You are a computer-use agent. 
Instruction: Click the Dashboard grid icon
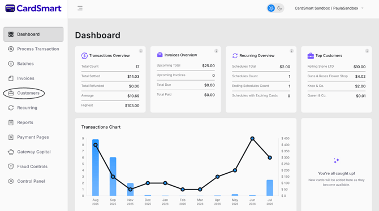[11, 34]
